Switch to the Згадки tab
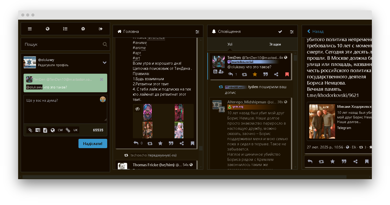Screen dimensions: 390x205 275,44
